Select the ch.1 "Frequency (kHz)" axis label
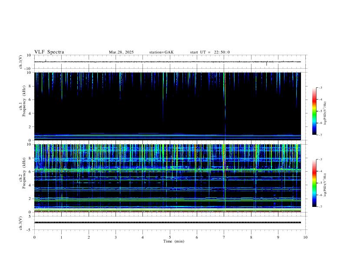This screenshot has width=344, height=266. (x=24, y=101)
